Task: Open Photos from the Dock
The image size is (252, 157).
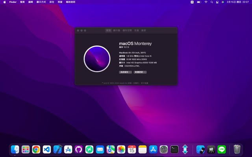Action: 121,149
